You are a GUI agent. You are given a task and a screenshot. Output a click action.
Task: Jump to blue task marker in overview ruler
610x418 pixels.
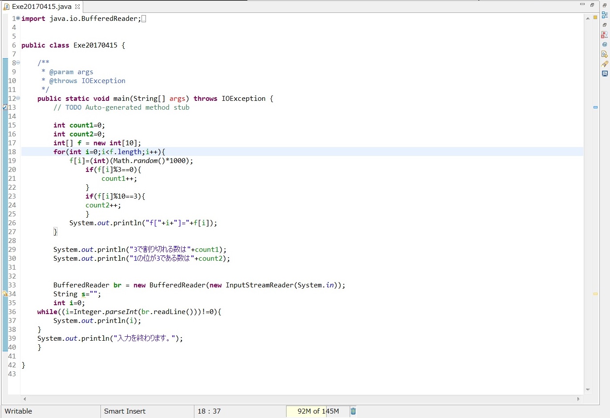point(595,107)
